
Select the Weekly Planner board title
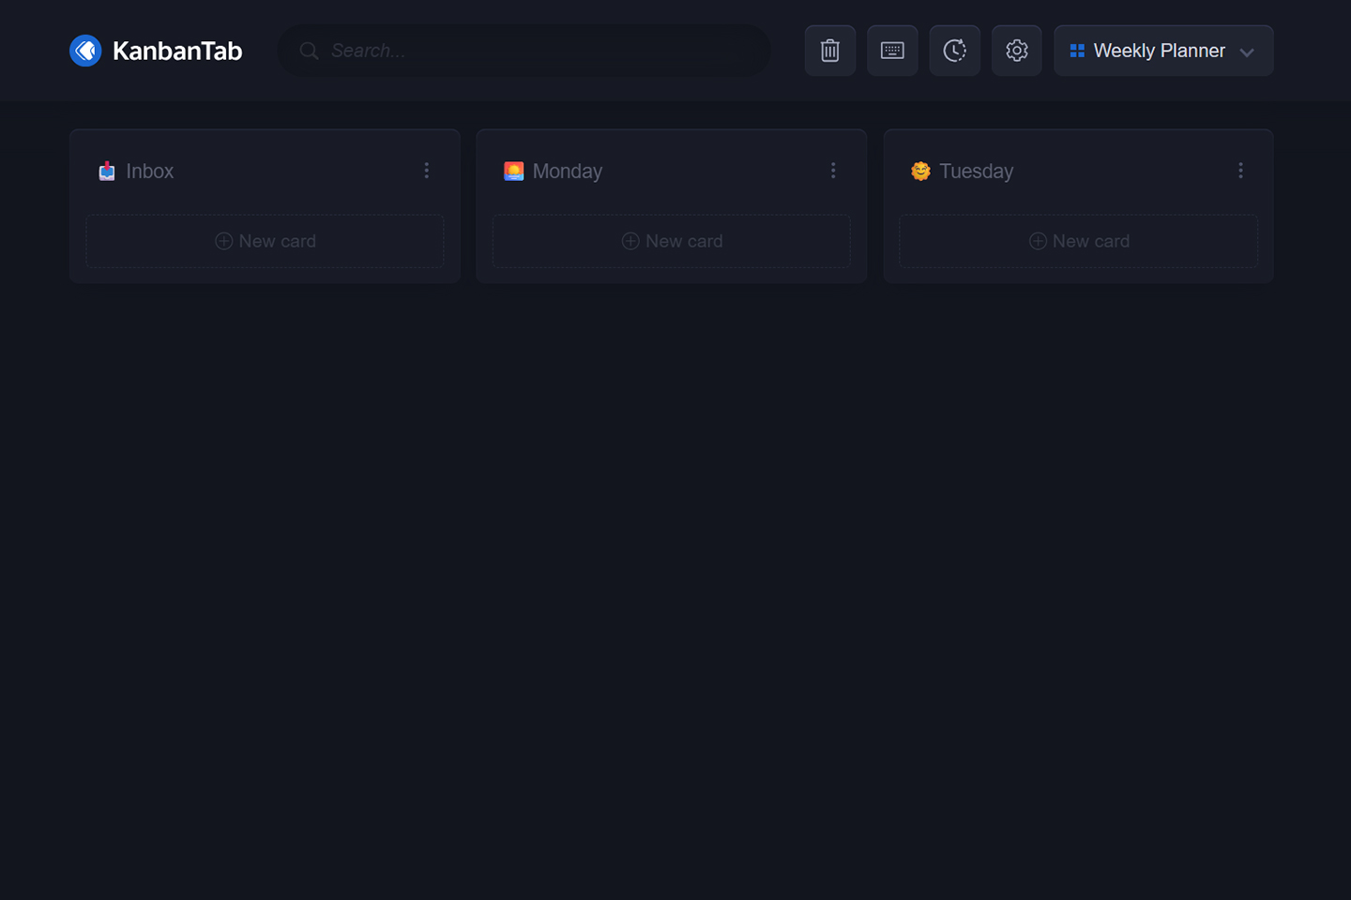tap(1159, 51)
